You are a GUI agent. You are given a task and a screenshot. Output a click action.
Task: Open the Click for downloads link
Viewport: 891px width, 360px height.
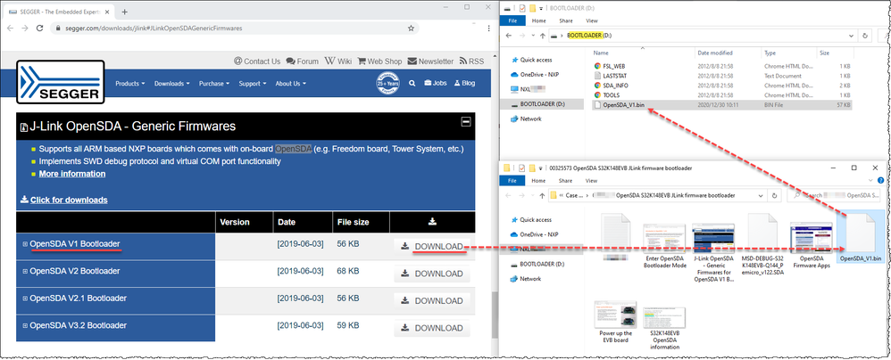tap(63, 200)
